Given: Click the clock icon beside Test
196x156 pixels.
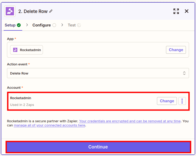Looking at the screenshot, I should pos(79,25).
